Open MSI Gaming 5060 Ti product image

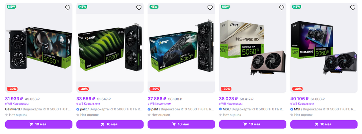click(324, 48)
